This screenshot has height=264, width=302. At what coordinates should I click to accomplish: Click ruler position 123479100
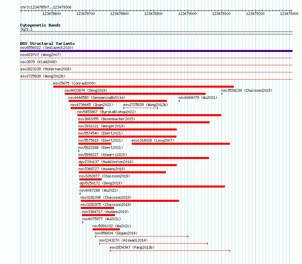(221, 14)
